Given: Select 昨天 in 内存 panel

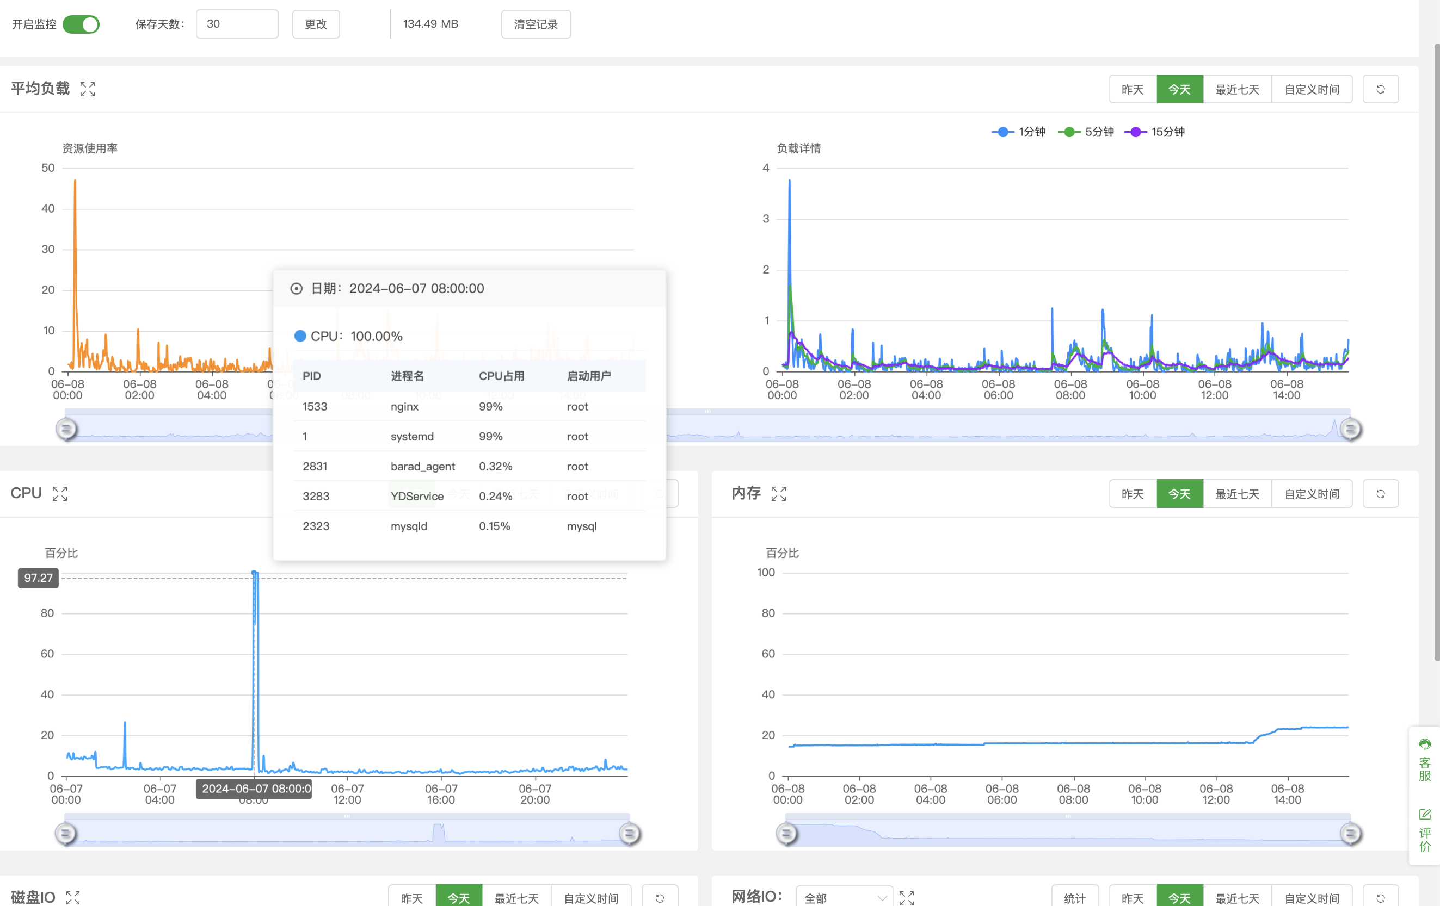Looking at the screenshot, I should (x=1133, y=494).
